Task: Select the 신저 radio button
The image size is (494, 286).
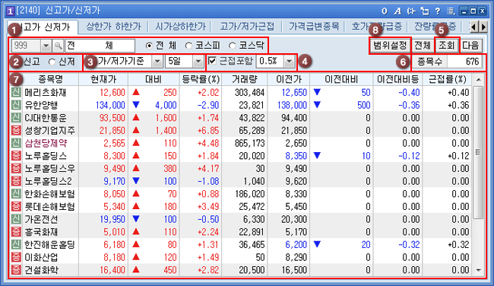Action: 52,62
